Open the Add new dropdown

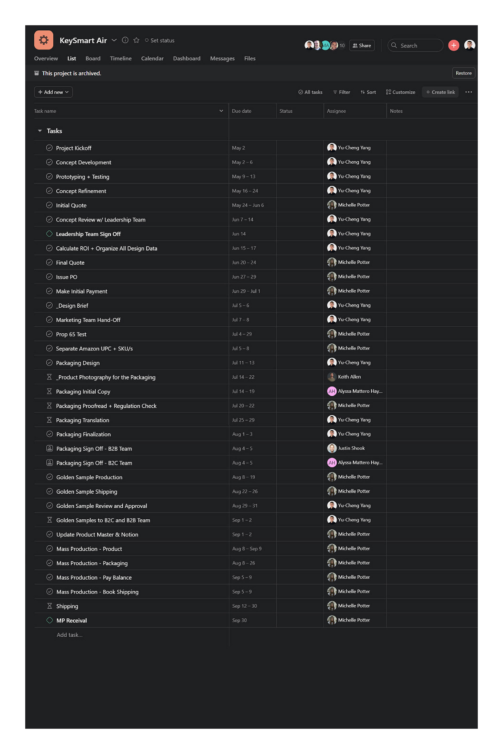pyautogui.click(x=53, y=92)
